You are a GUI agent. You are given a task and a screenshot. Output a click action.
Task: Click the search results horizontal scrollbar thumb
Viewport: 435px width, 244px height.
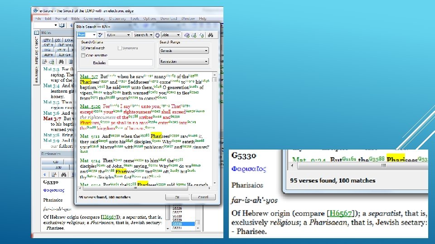135,188
